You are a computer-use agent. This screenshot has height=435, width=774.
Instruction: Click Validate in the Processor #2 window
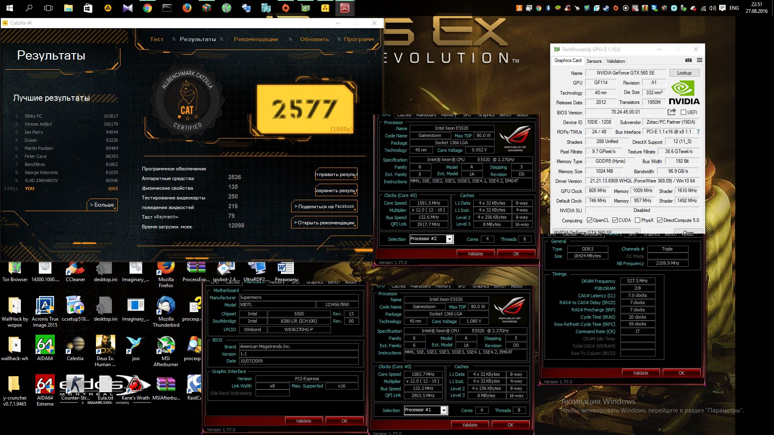point(475,254)
